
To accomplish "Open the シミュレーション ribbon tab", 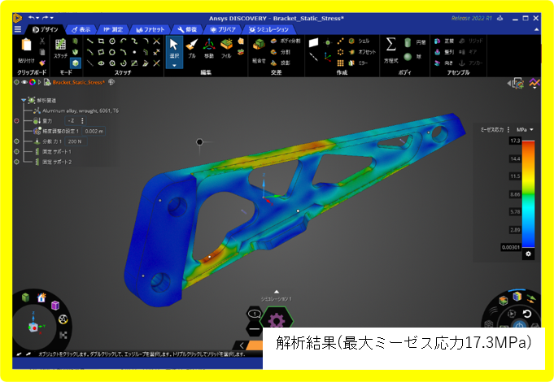I will 269,29.
